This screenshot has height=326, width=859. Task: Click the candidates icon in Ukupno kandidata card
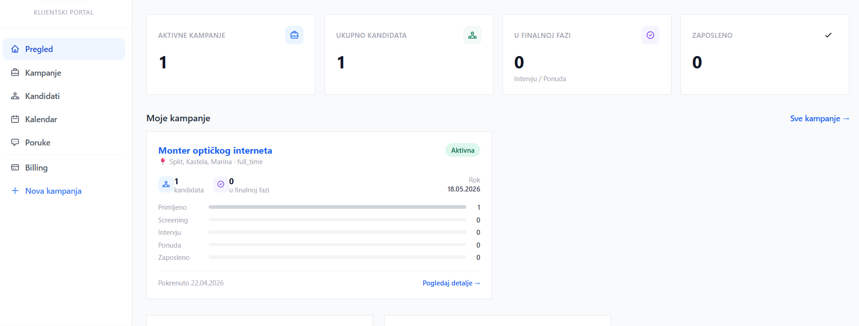click(x=472, y=35)
